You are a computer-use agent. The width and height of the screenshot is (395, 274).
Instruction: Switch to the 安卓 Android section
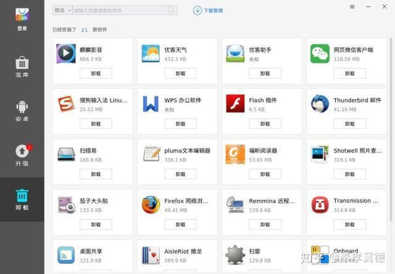click(x=22, y=111)
